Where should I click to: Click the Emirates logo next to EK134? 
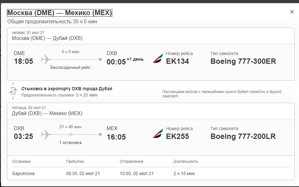coord(158,58)
